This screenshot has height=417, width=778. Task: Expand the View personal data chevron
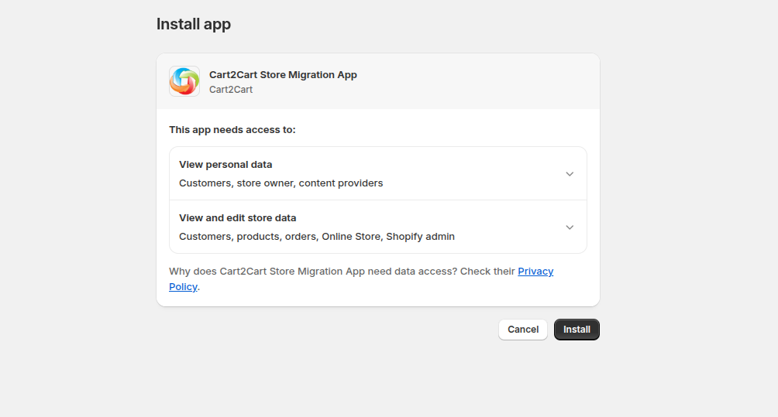coord(570,174)
